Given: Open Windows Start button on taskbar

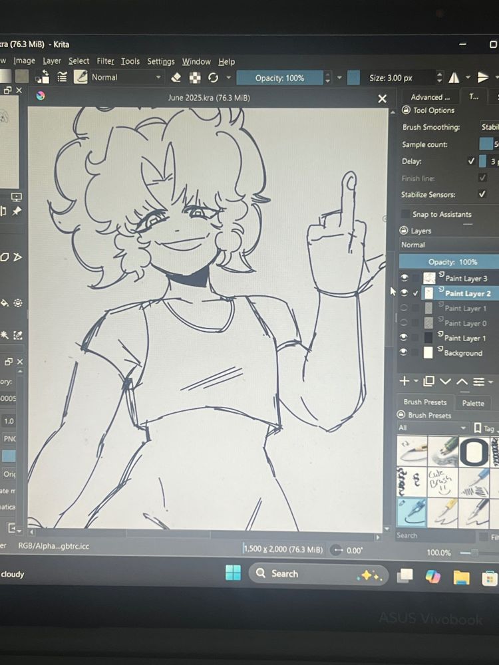Looking at the screenshot, I should tap(233, 573).
